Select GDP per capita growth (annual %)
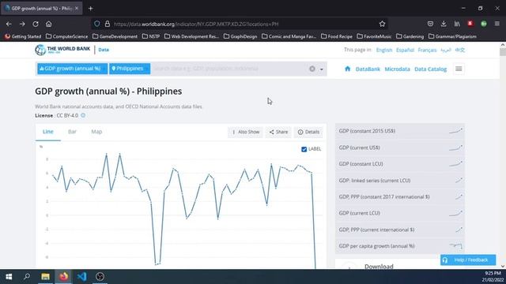 pos(400,246)
